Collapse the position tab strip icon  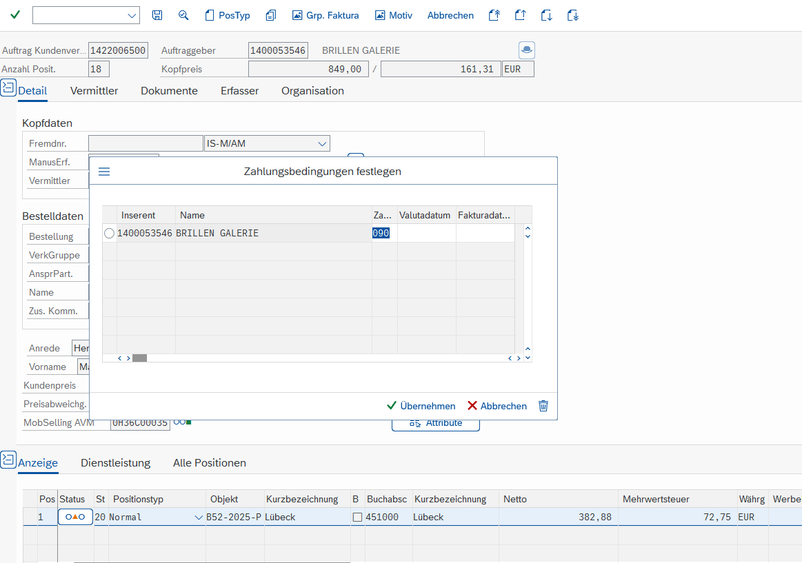(8, 459)
